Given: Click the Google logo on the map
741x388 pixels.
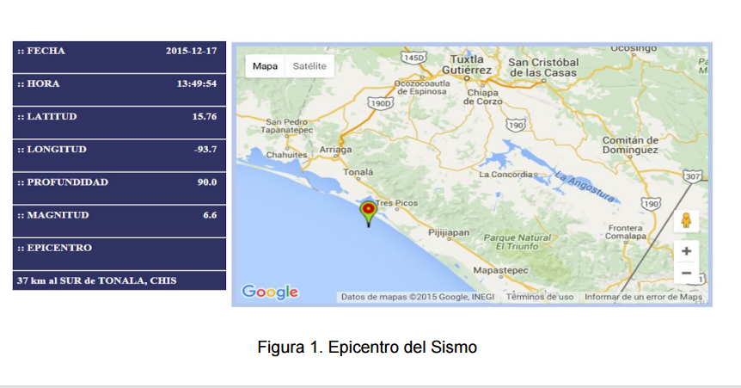Looking at the screenshot, I should tap(270, 292).
